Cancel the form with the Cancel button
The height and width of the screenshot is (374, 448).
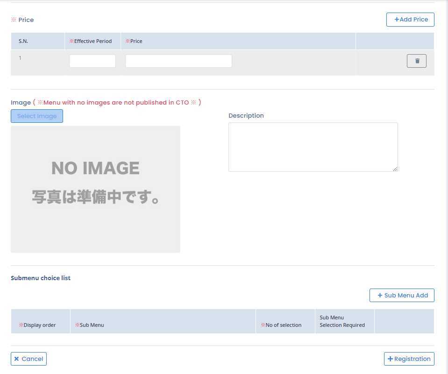click(28, 359)
